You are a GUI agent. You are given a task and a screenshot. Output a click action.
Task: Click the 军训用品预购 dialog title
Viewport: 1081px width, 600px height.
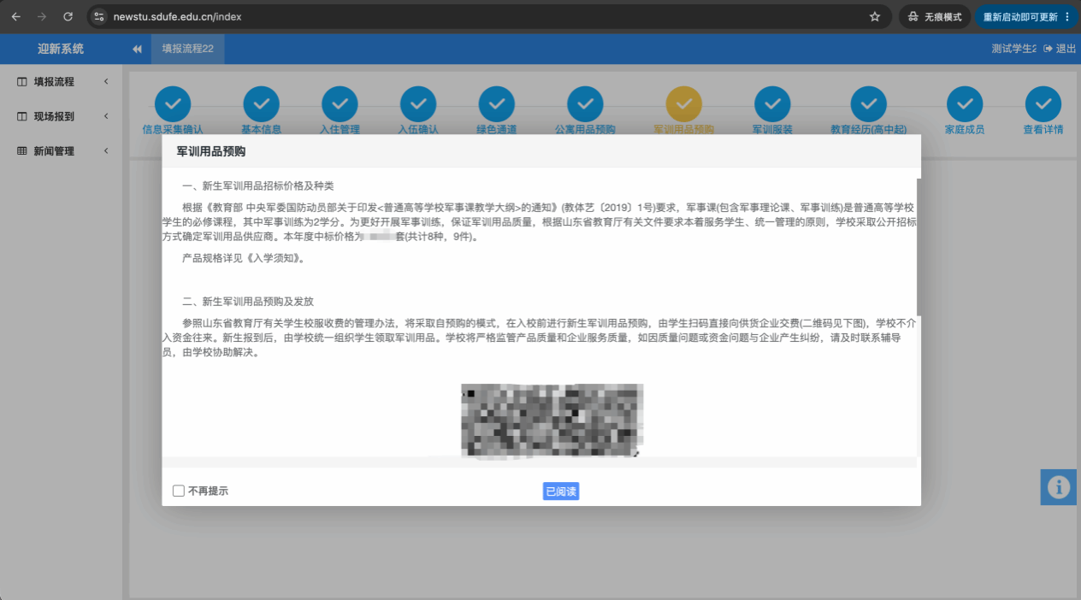point(211,151)
